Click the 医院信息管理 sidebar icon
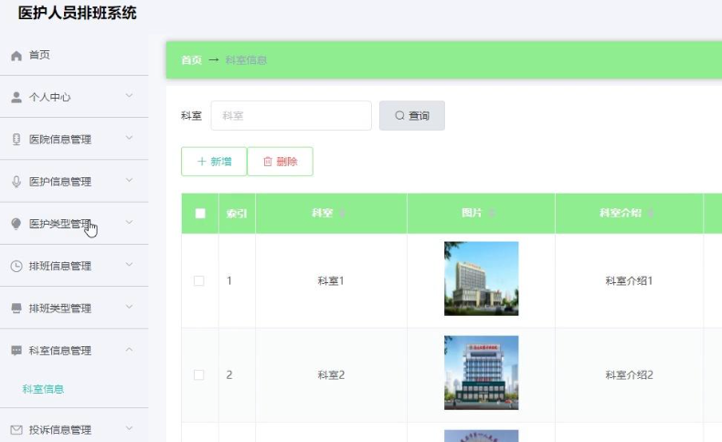 pos(16,140)
